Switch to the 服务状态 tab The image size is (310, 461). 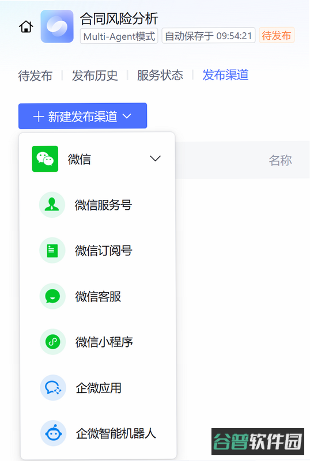pyautogui.click(x=160, y=75)
